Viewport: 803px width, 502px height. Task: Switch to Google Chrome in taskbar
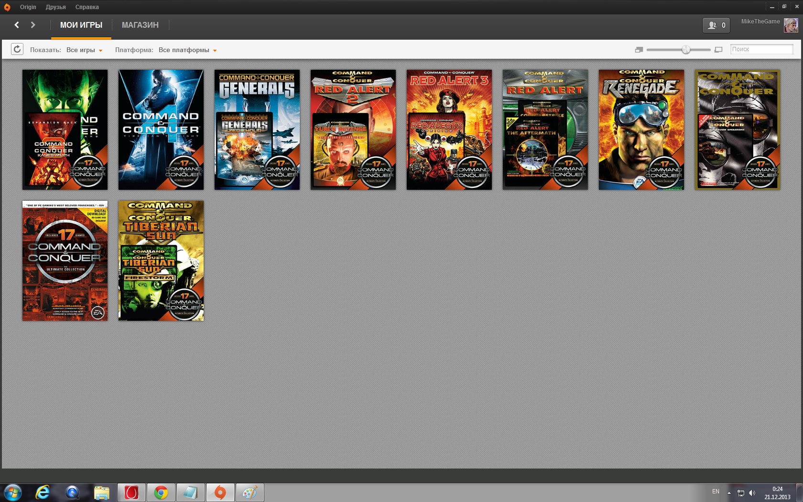click(x=161, y=492)
